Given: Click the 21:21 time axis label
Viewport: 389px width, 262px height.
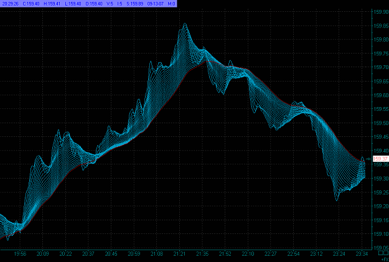Looking at the screenshot, I should (x=179, y=254).
